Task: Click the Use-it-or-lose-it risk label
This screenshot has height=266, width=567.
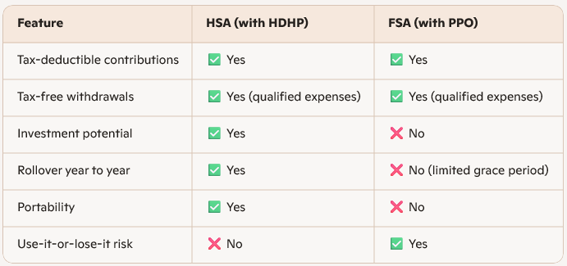Action: tap(75, 244)
